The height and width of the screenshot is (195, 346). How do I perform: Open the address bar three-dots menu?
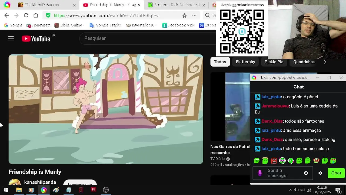[194, 15]
